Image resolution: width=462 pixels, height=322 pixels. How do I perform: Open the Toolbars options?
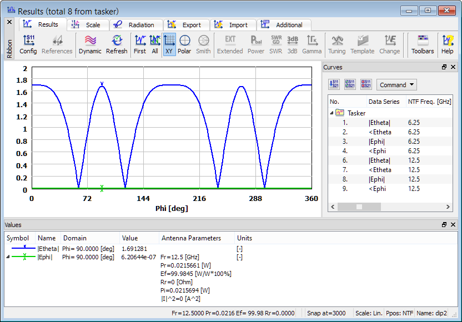pyautogui.click(x=423, y=44)
